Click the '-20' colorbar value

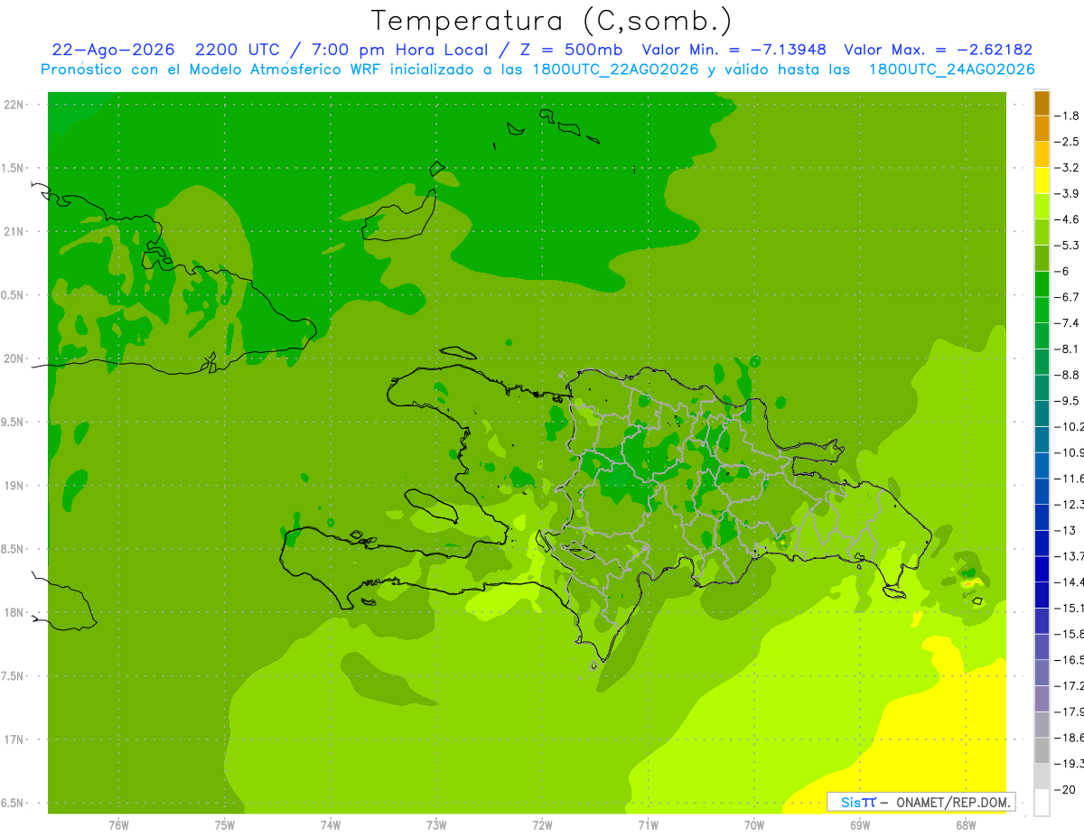pyautogui.click(x=1065, y=789)
